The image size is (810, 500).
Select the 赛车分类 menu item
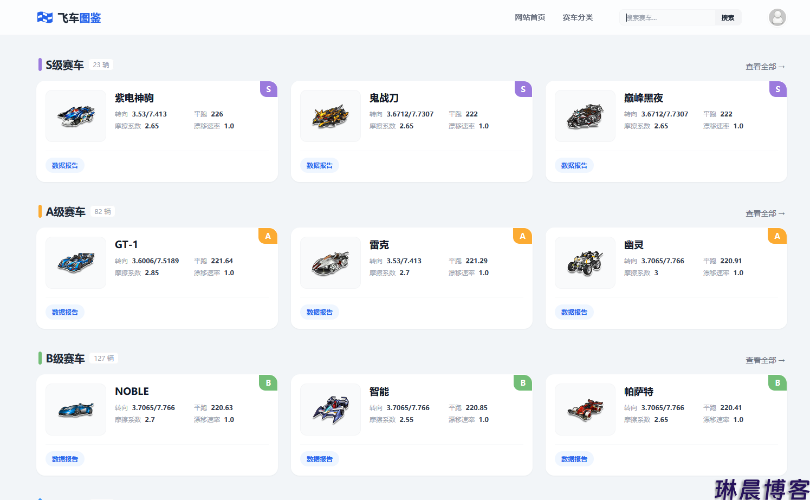tap(578, 17)
